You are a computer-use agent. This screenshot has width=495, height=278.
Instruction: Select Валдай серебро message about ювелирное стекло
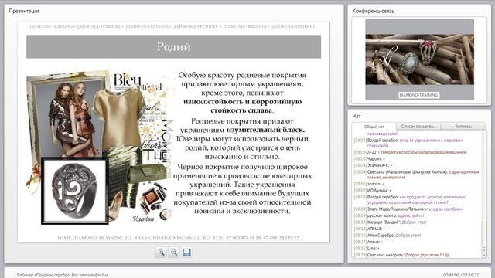(409, 199)
